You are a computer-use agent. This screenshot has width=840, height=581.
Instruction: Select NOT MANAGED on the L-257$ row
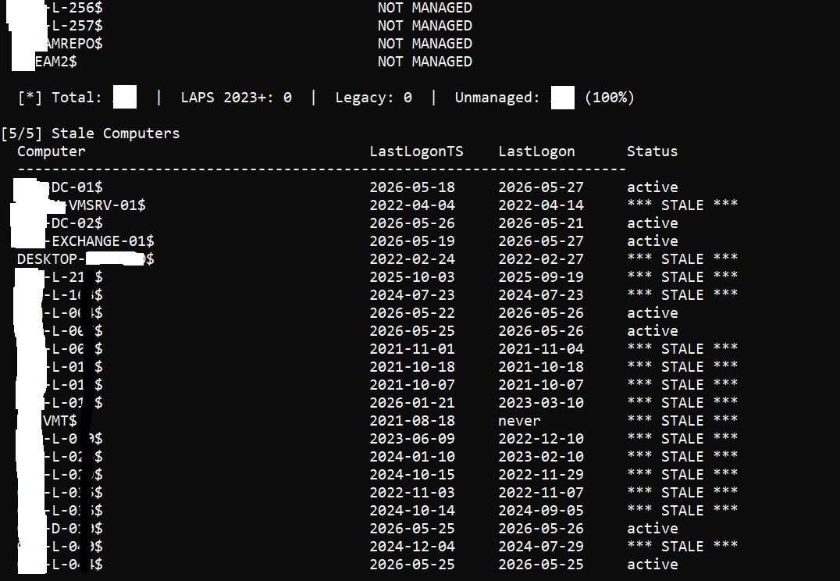[x=425, y=26]
